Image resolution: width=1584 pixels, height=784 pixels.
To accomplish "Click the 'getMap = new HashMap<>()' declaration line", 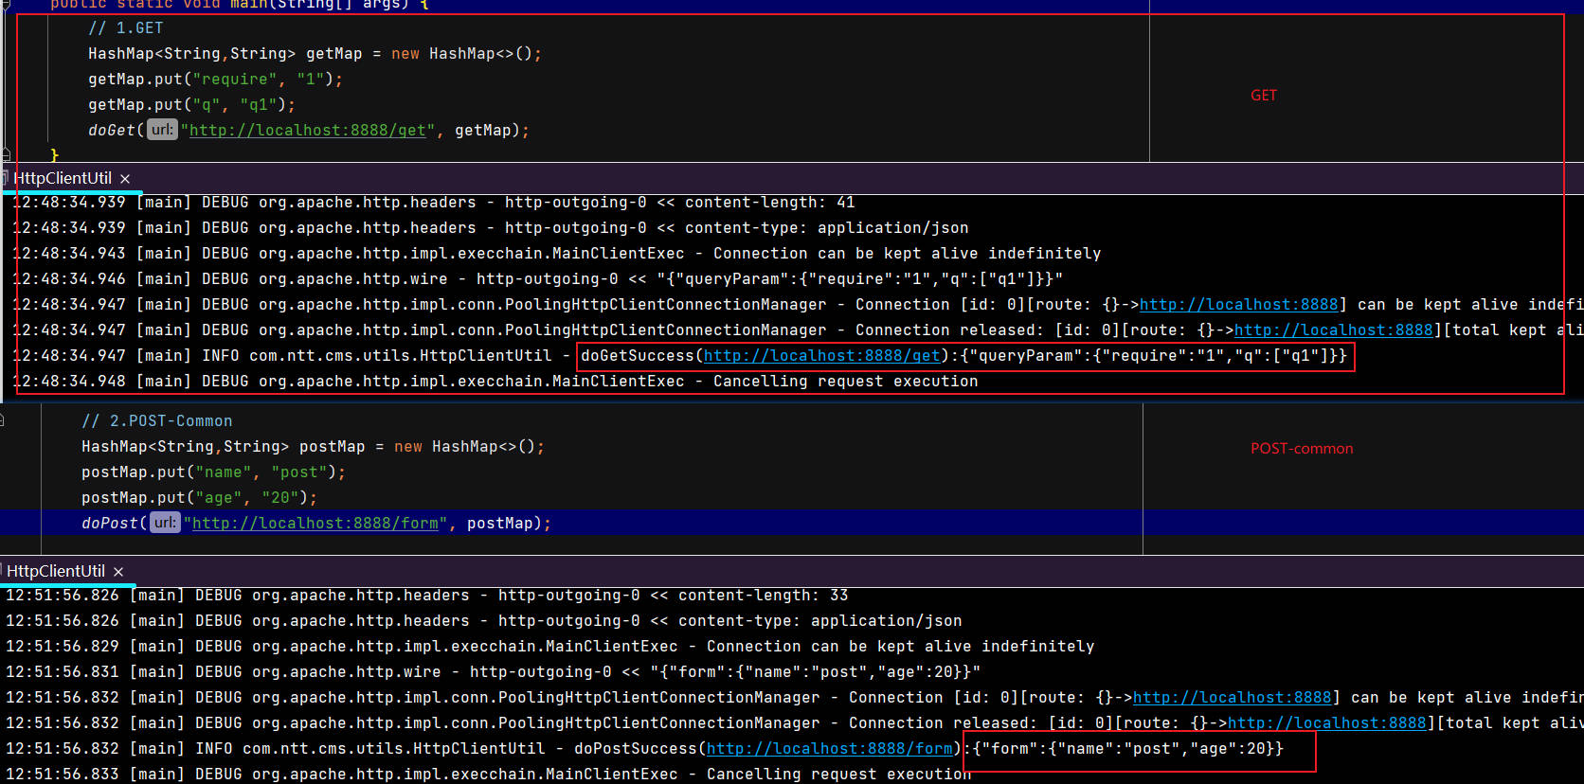I will (x=315, y=53).
